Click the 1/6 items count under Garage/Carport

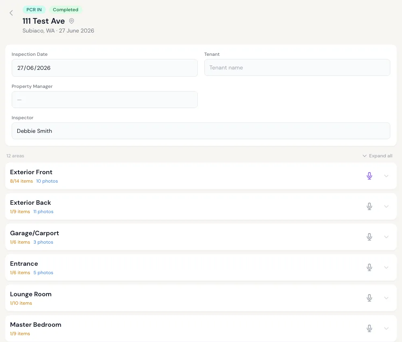coord(20,242)
